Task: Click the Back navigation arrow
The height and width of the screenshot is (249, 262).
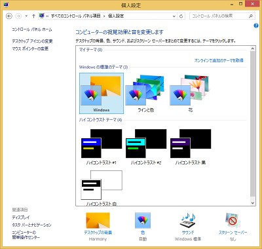Action: (9, 16)
